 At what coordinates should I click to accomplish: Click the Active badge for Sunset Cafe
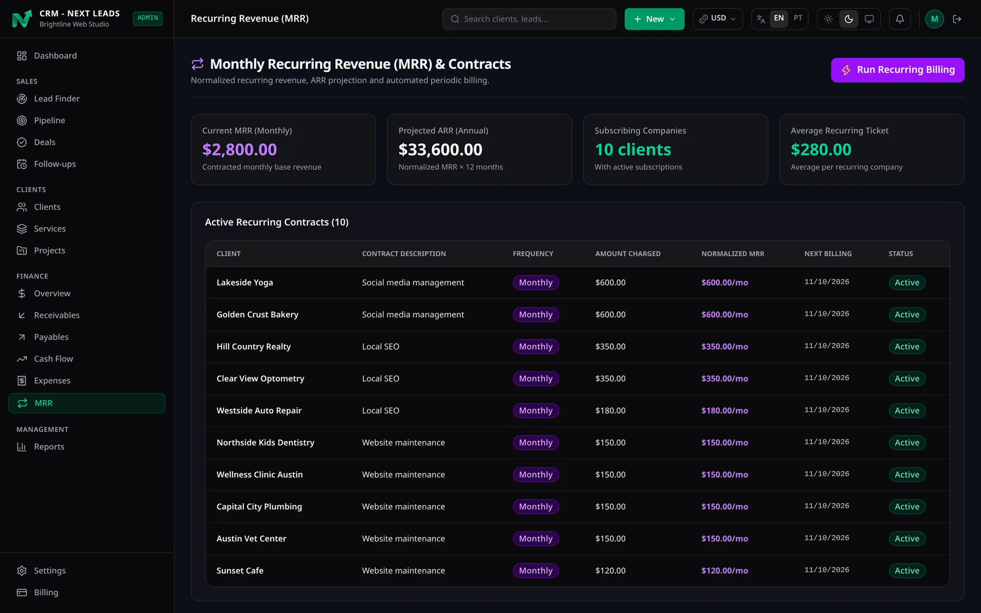[907, 570]
